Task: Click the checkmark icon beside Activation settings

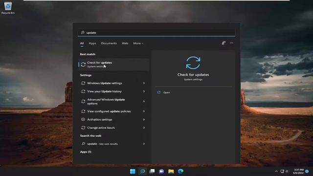Action: 83,119
